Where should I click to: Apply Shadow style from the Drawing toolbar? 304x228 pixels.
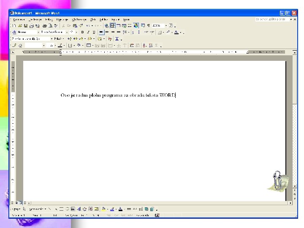click(147, 209)
